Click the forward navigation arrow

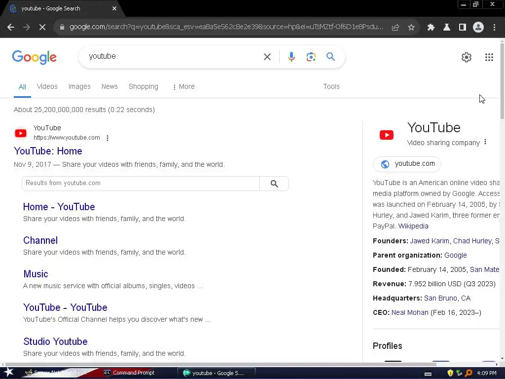pos(27,28)
